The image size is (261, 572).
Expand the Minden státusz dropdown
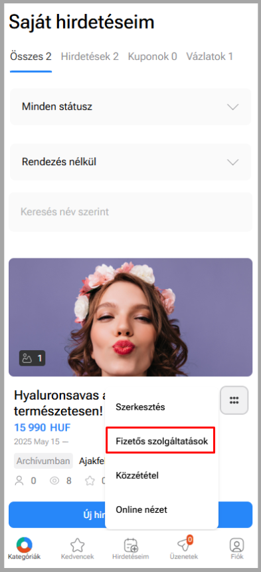click(130, 107)
